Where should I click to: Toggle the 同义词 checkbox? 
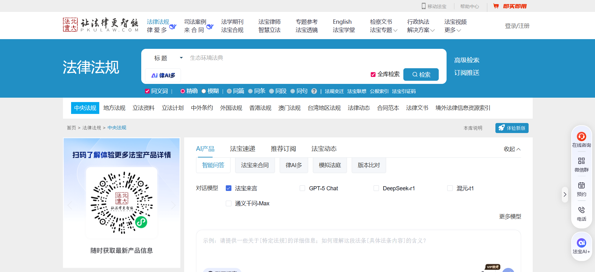point(147,91)
